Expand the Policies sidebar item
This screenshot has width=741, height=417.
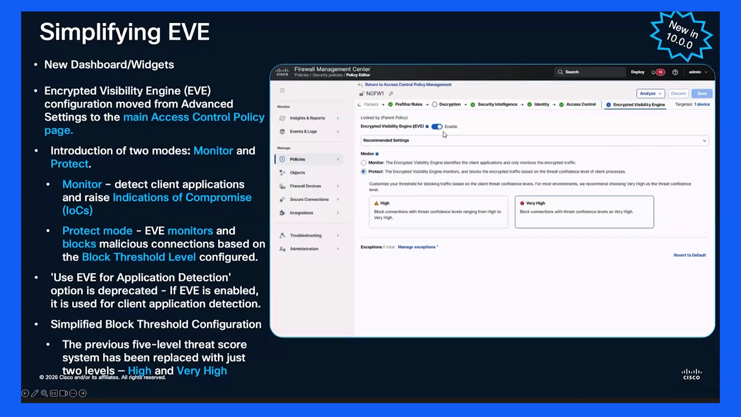(309, 159)
